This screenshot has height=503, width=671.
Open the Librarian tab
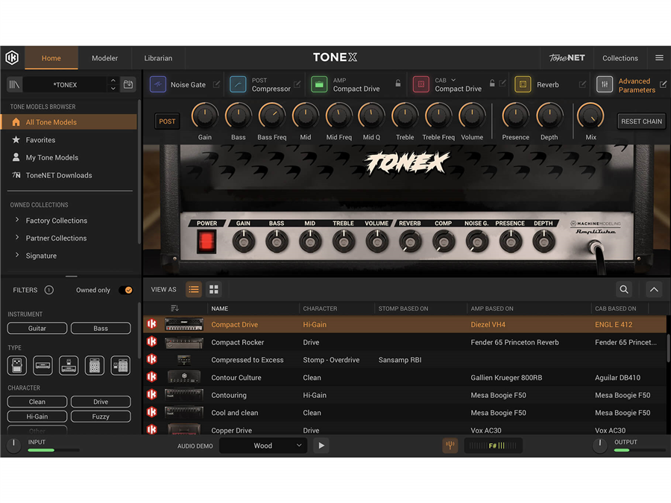click(158, 58)
